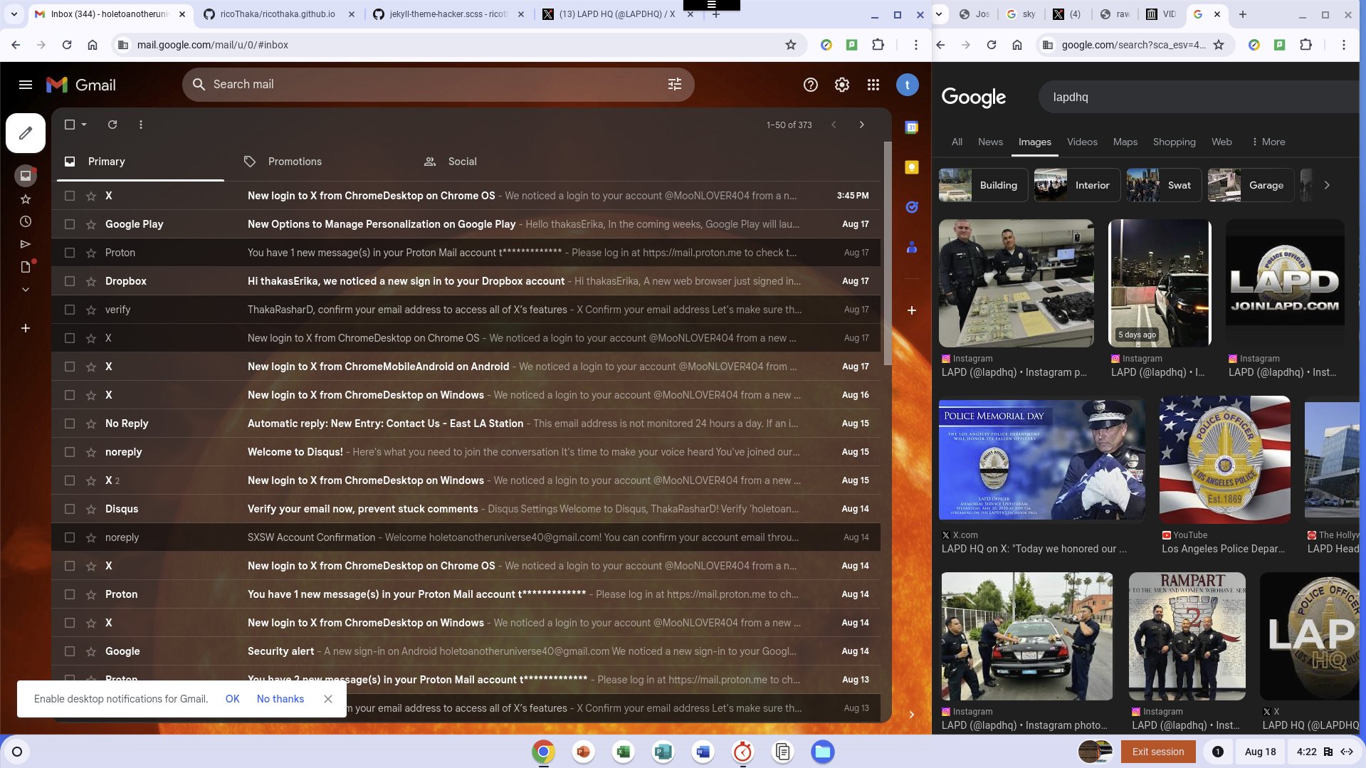Open Google Keep side panel icon

(912, 167)
